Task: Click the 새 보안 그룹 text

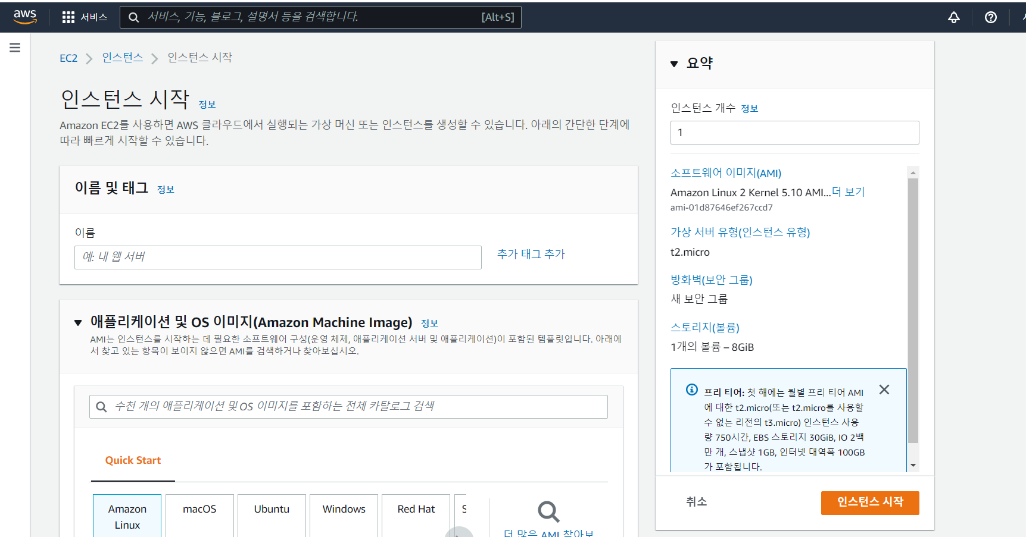Action: 699,299
